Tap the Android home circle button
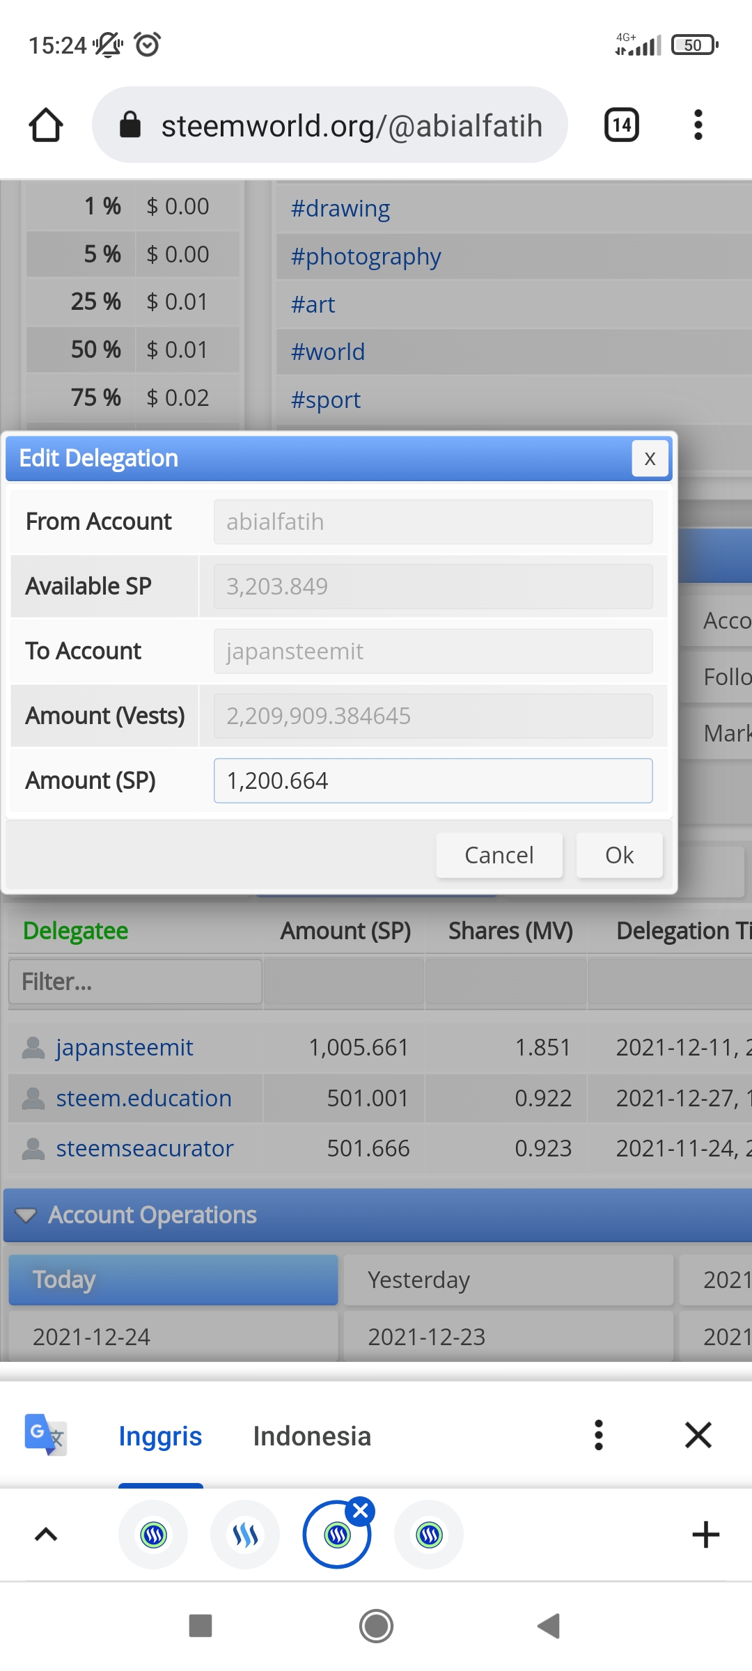 (376, 1626)
